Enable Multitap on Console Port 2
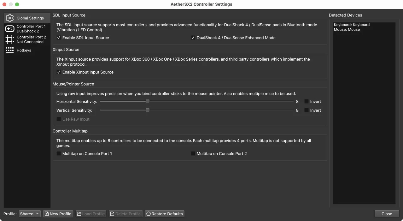This screenshot has height=221, width=403. pyautogui.click(x=193, y=154)
